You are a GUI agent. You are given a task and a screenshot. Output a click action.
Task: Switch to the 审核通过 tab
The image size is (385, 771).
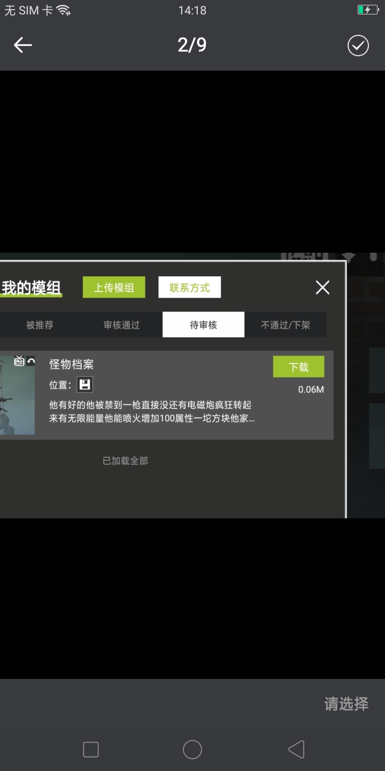(121, 325)
